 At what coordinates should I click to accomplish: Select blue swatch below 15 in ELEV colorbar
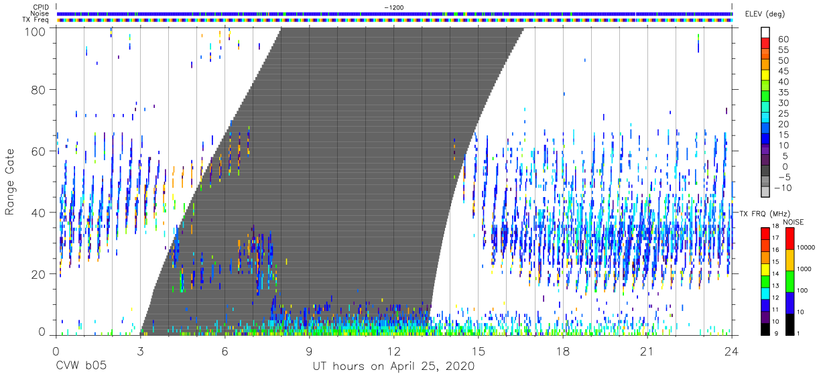(765, 139)
